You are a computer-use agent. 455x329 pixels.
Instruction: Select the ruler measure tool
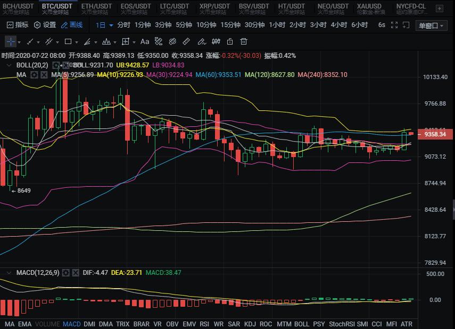tap(186, 42)
